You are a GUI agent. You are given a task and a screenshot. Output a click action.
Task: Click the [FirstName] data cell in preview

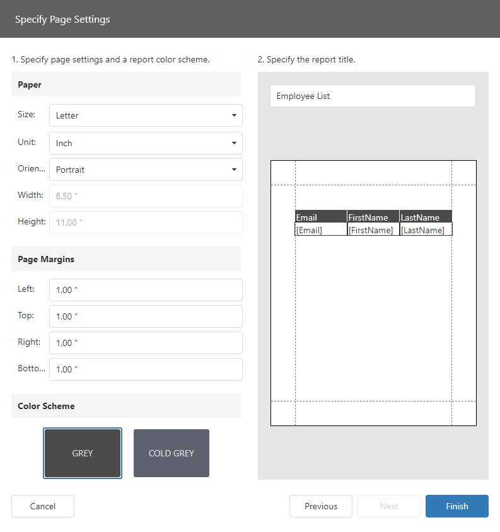point(373,229)
